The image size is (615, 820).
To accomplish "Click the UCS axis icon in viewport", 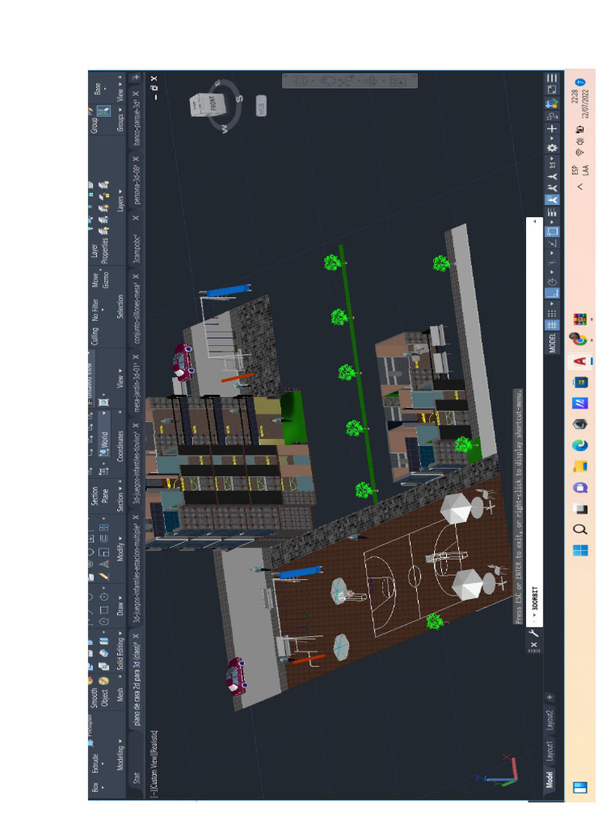I will click(500, 771).
